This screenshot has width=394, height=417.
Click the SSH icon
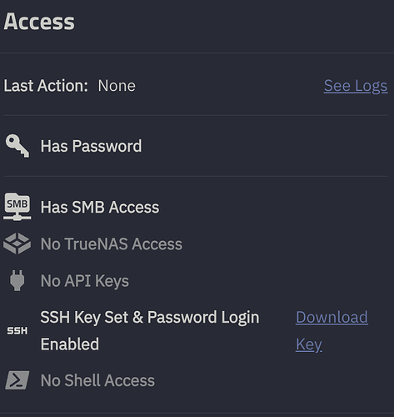pyautogui.click(x=17, y=331)
